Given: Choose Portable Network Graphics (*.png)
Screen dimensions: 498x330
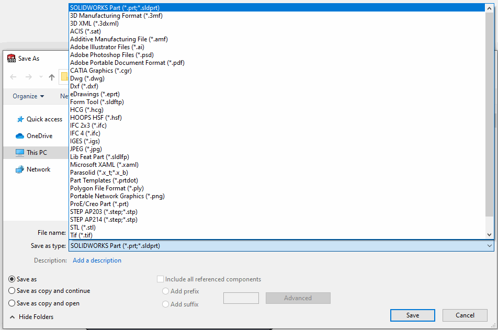Looking at the screenshot, I should click(277, 196).
